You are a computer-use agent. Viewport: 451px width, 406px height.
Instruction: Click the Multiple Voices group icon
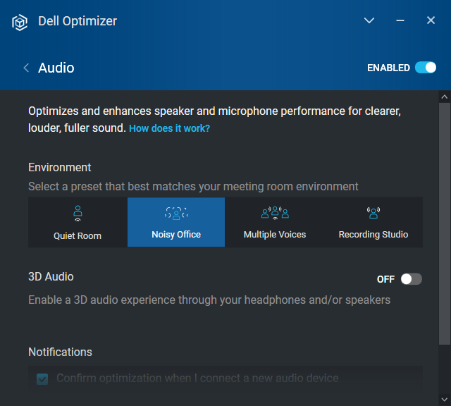point(275,213)
